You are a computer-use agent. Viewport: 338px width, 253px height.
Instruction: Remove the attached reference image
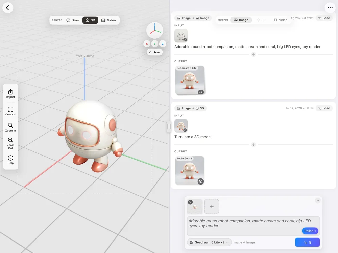click(x=190, y=202)
